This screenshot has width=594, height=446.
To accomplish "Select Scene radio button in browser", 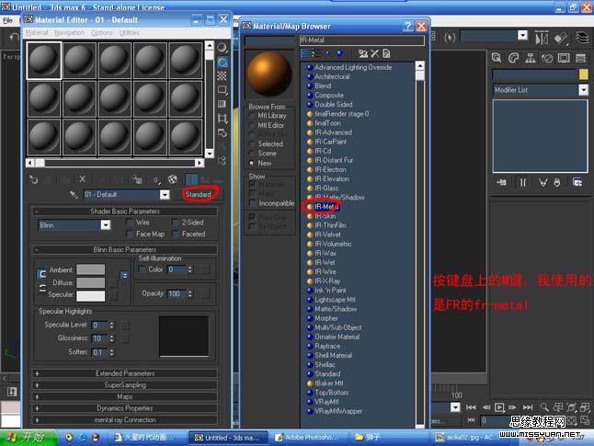I will pyautogui.click(x=252, y=154).
